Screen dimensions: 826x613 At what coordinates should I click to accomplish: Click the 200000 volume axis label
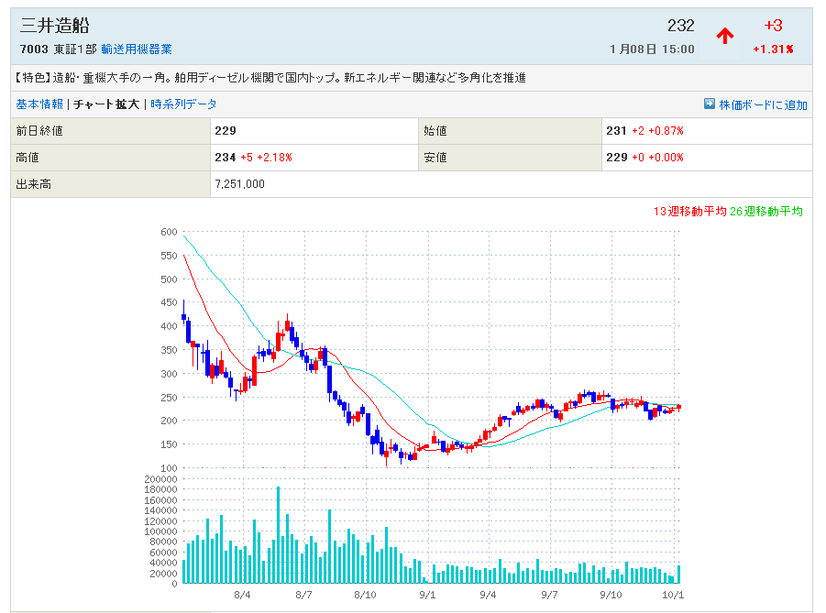160,478
